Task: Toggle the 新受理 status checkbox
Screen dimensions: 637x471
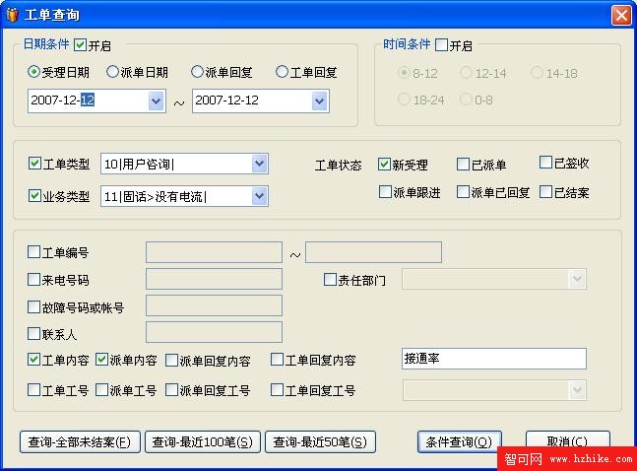Action: pos(384,164)
